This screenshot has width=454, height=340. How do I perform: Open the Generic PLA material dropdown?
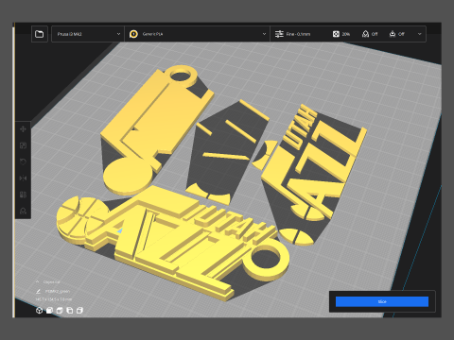198,34
